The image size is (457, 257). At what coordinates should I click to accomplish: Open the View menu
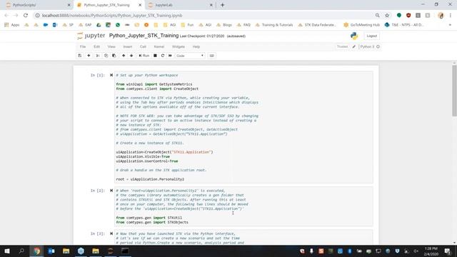(x=111, y=46)
